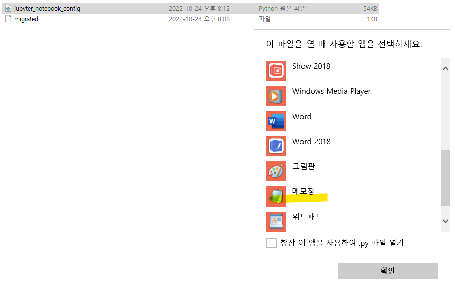Click the app list scroll down arrow
Image resolution: width=455 pixels, height=292 pixels.
(x=445, y=221)
